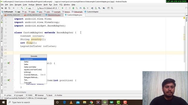Choose Getter in Generate menu
This screenshot has height=105, width=188.
33,62
